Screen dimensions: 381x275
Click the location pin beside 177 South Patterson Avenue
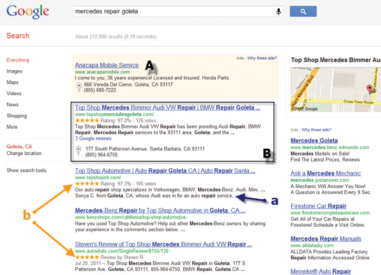pos(79,151)
